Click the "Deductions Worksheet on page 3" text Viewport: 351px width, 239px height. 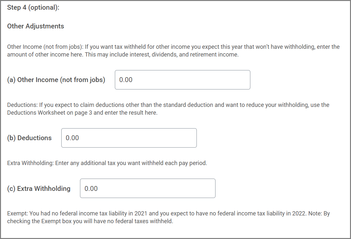[x=48, y=113]
